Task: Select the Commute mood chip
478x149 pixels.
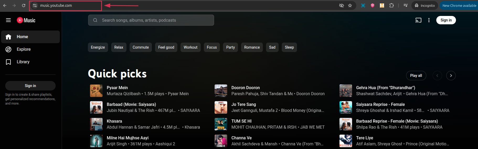Action: coord(141,47)
